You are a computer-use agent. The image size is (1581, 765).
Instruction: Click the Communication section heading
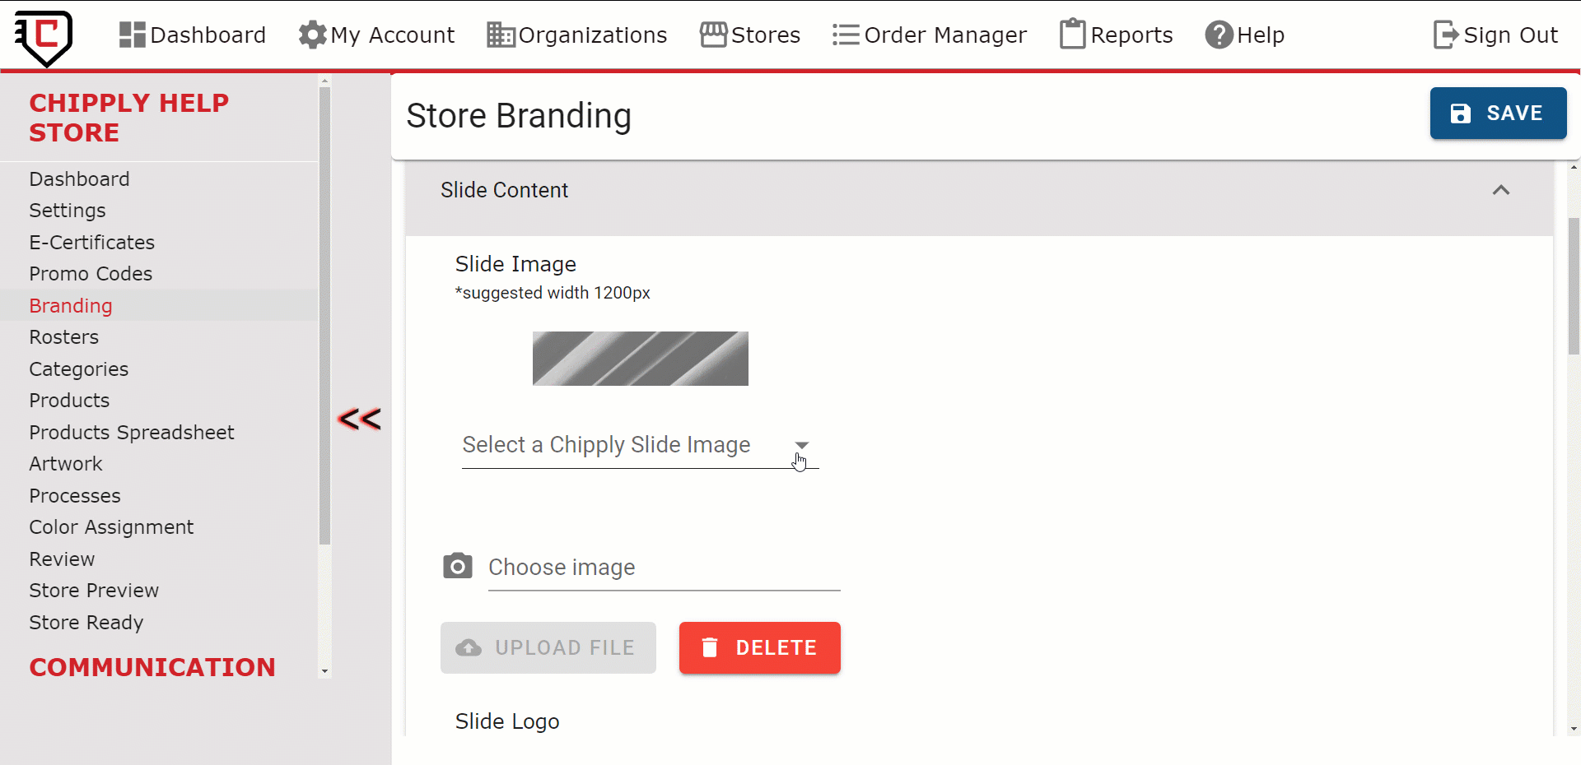point(152,667)
